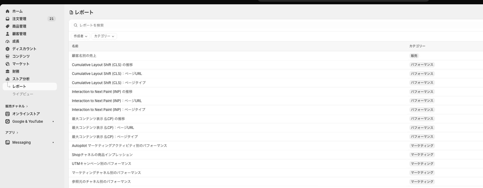Open the カテゴリー filter dropdown

pos(104,36)
